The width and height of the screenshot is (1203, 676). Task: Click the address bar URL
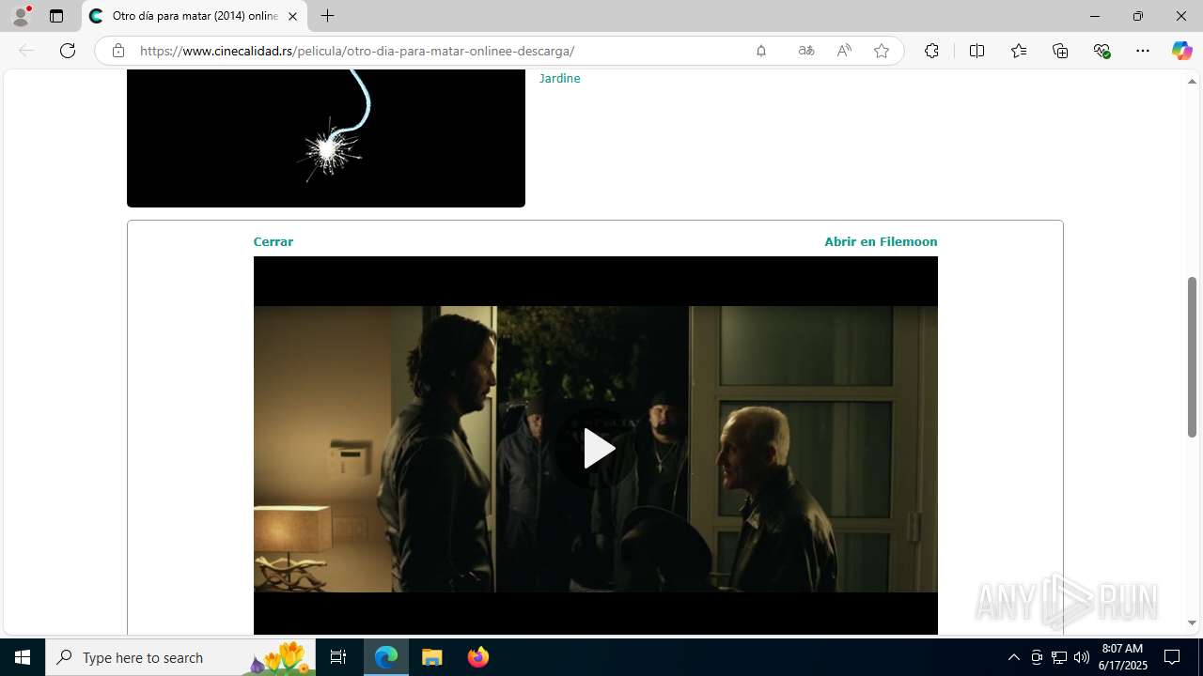tap(357, 51)
